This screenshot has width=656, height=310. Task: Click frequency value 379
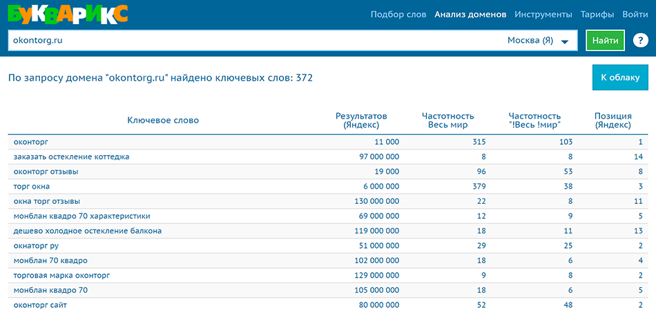pyautogui.click(x=479, y=187)
